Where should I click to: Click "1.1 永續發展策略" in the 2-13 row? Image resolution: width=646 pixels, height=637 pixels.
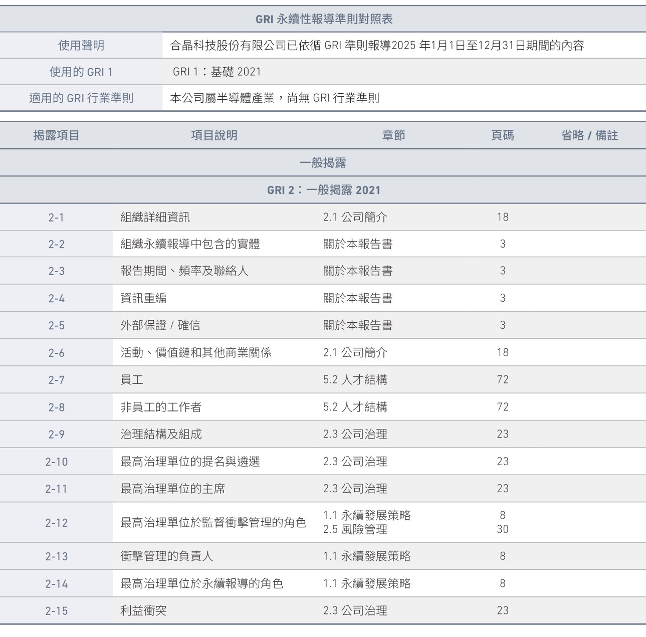(x=367, y=556)
